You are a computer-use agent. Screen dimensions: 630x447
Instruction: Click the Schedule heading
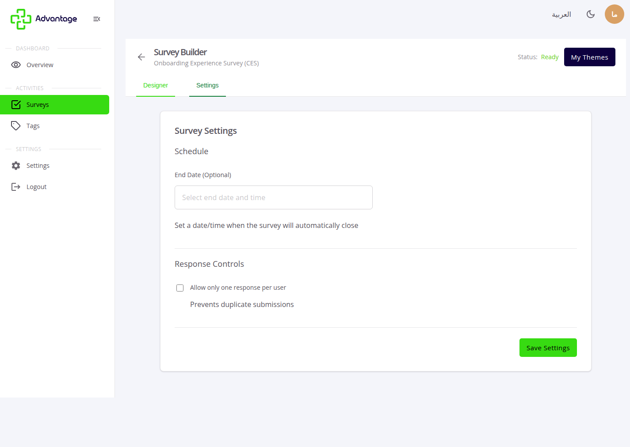click(x=191, y=151)
